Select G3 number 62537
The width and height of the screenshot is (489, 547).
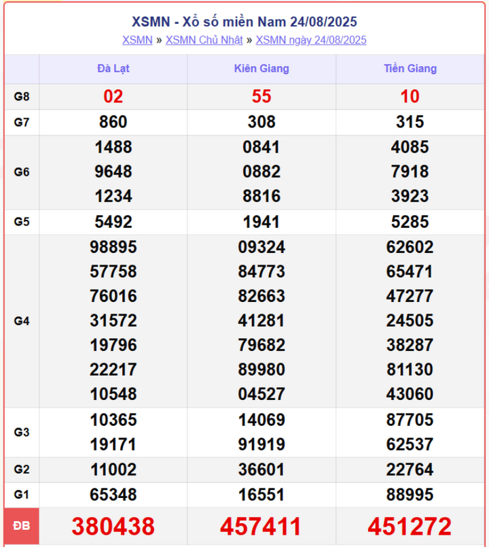[x=410, y=444]
